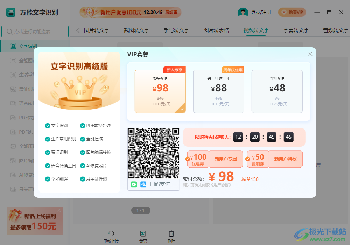
Task: Click the Alipay icon under the QR code
Action: click(143, 184)
